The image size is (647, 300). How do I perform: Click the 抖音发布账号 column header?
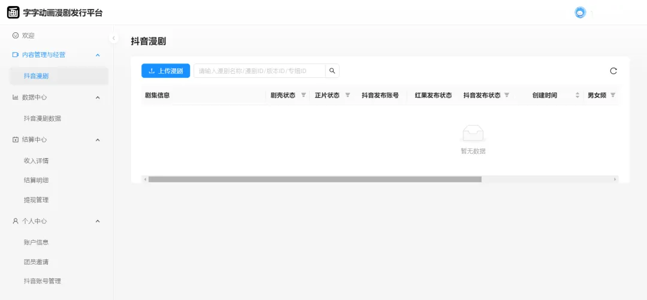(x=380, y=95)
